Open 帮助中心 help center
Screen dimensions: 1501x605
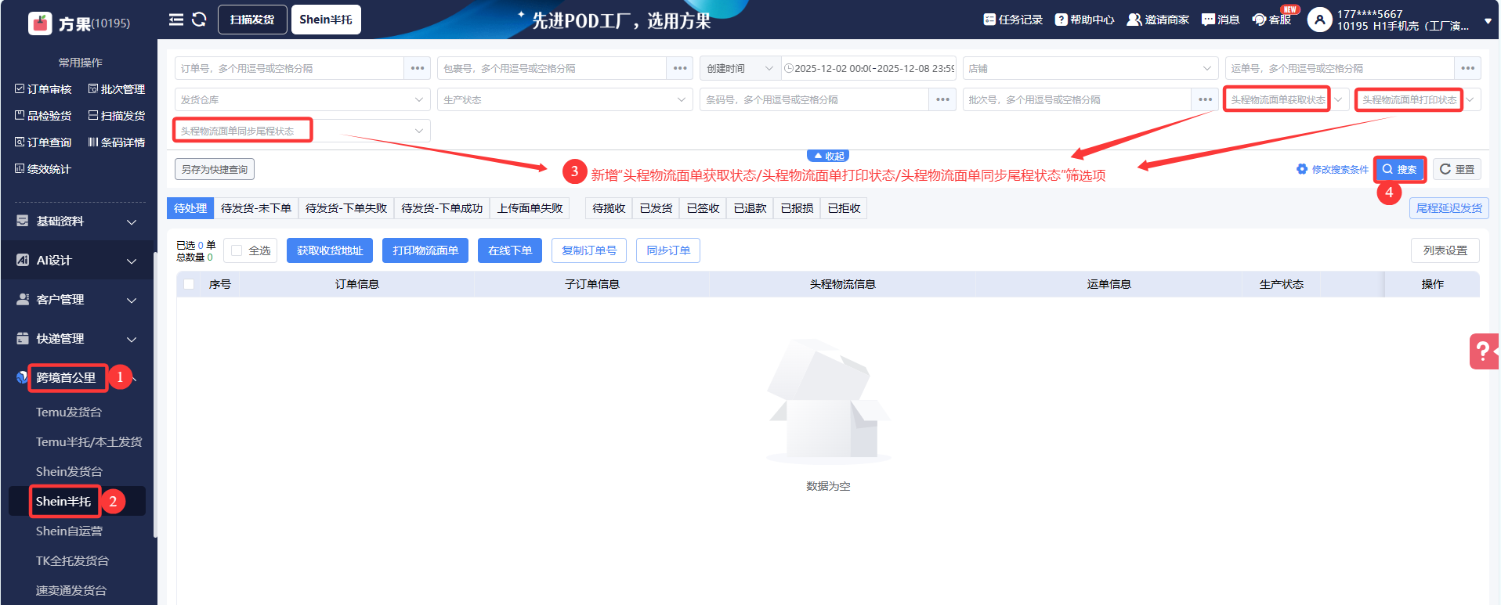[x=1084, y=20]
